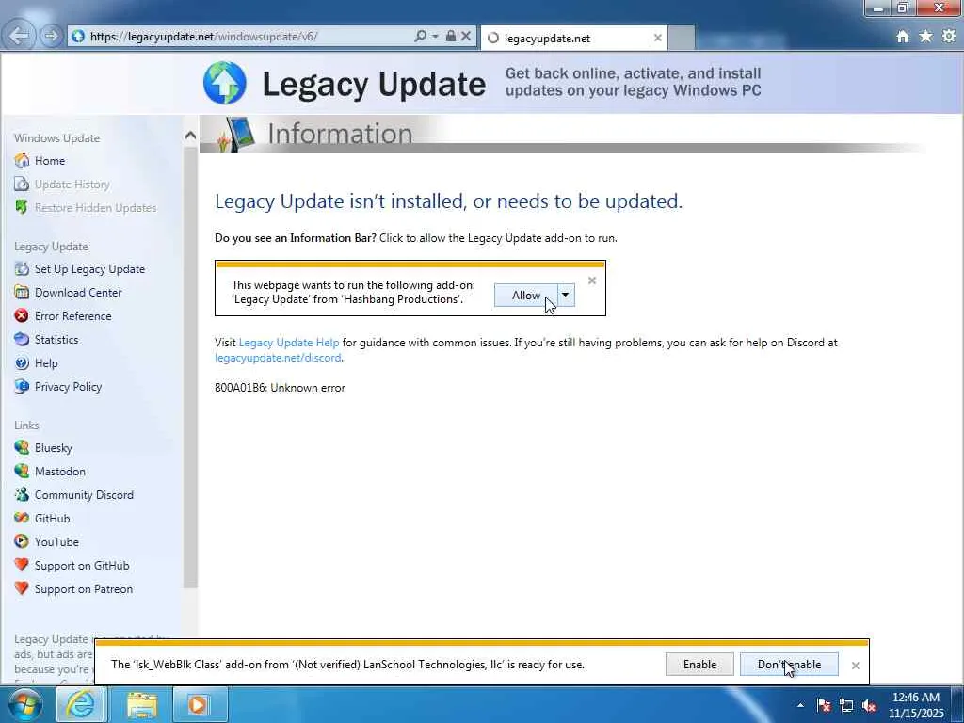Open Windows Explorer from the taskbar
This screenshot has width=964, height=723.
(x=142, y=704)
